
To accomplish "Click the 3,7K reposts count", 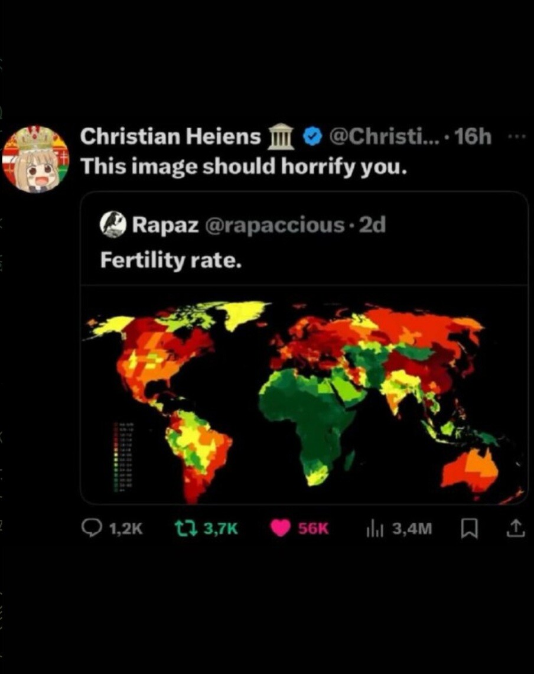I will [x=221, y=529].
